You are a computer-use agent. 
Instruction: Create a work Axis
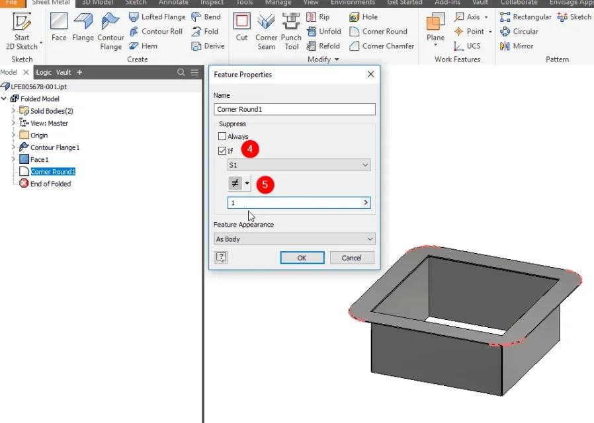point(468,17)
